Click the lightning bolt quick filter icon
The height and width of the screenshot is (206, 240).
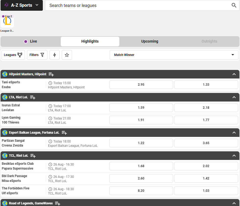[55, 55]
